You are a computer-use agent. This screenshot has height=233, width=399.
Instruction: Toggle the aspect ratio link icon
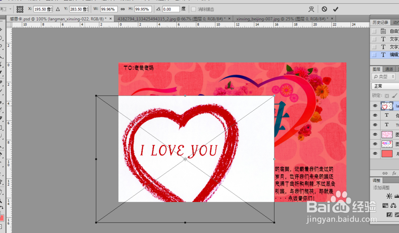[x=122, y=9]
